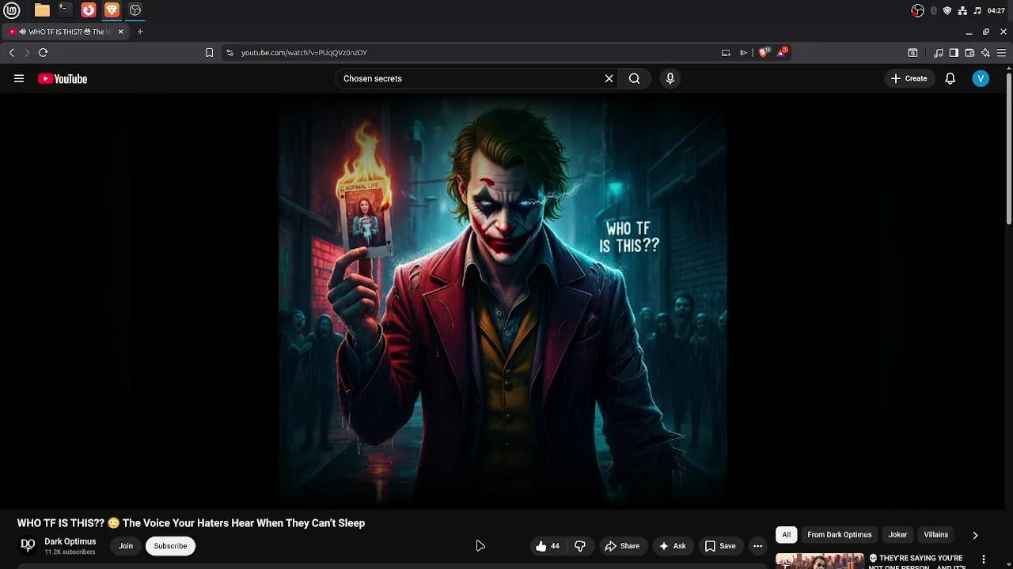Like the video with thumbs up
The image size is (1013, 569).
547,545
